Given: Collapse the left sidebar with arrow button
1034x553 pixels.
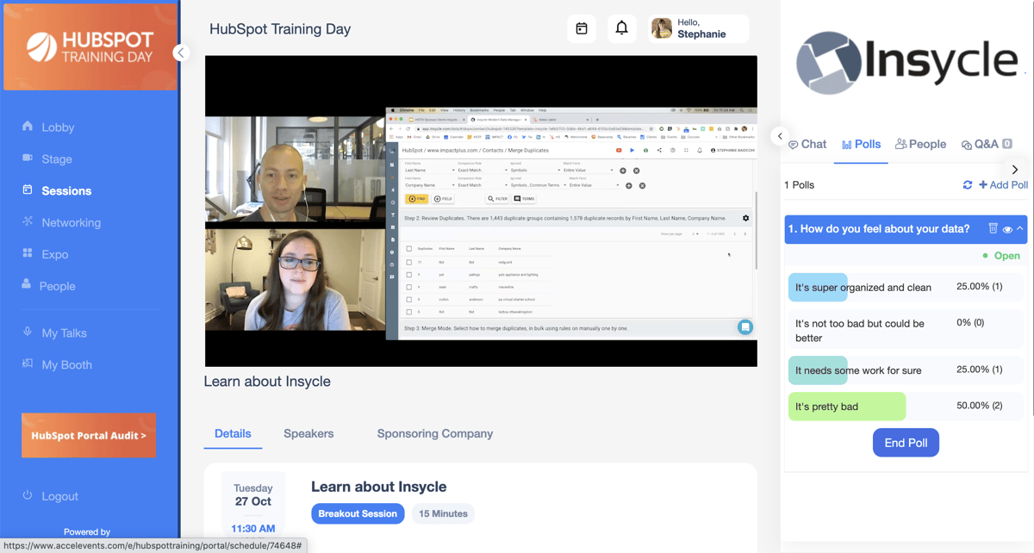Looking at the screenshot, I should pos(180,53).
